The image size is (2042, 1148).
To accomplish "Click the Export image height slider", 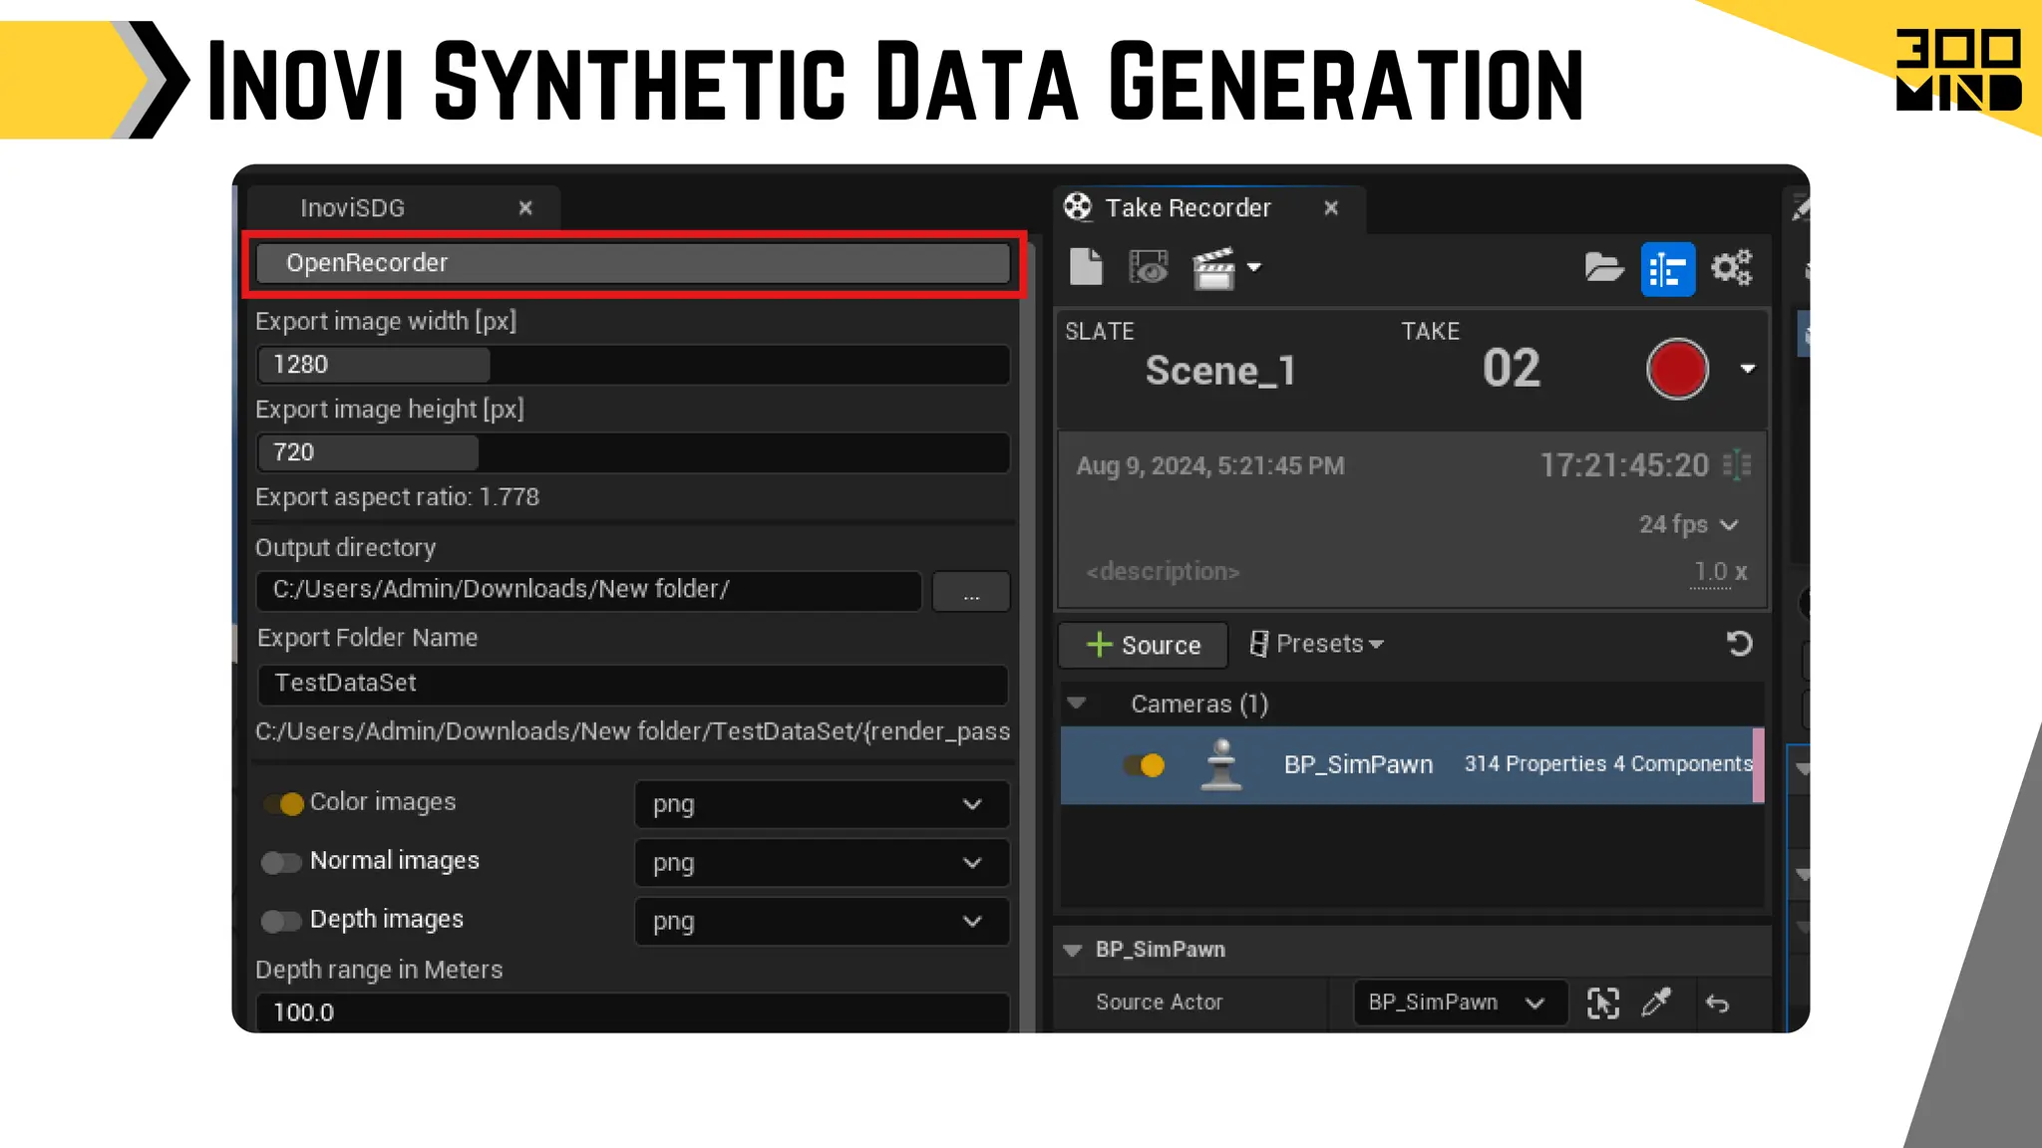I will (633, 452).
